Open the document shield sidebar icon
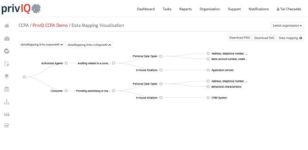The height and width of the screenshot is (150, 308). point(7,64)
